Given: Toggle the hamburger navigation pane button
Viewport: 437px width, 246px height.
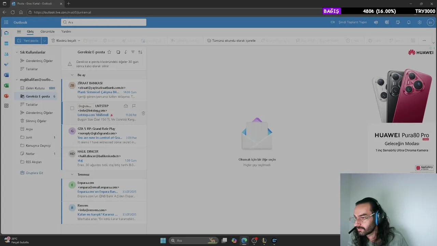Looking at the screenshot, I should (x=19, y=31).
